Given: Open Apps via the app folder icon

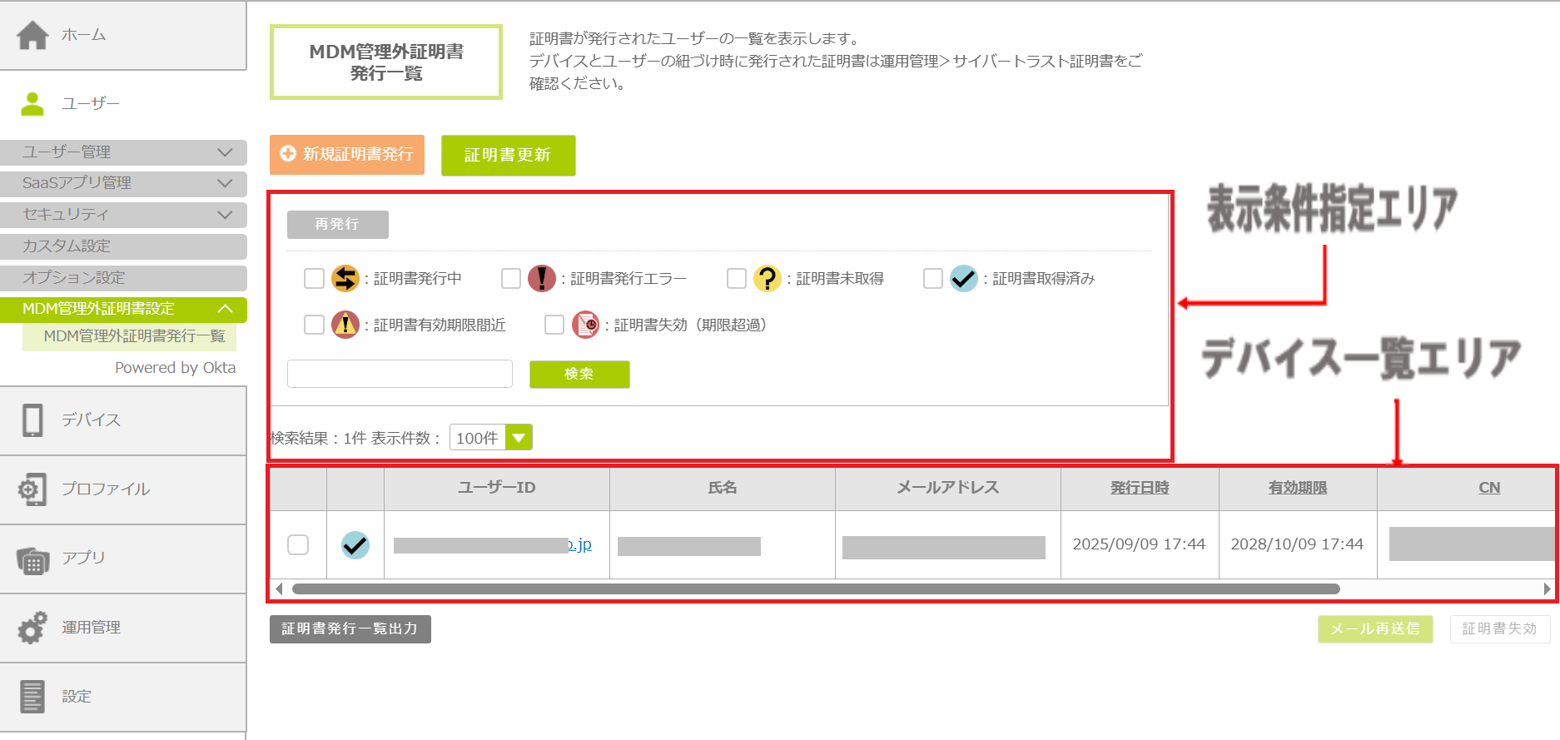Looking at the screenshot, I should click(x=32, y=559).
